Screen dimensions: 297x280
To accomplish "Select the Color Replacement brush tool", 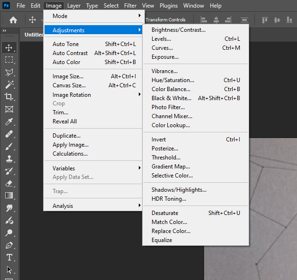I will click(x=9, y=220).
